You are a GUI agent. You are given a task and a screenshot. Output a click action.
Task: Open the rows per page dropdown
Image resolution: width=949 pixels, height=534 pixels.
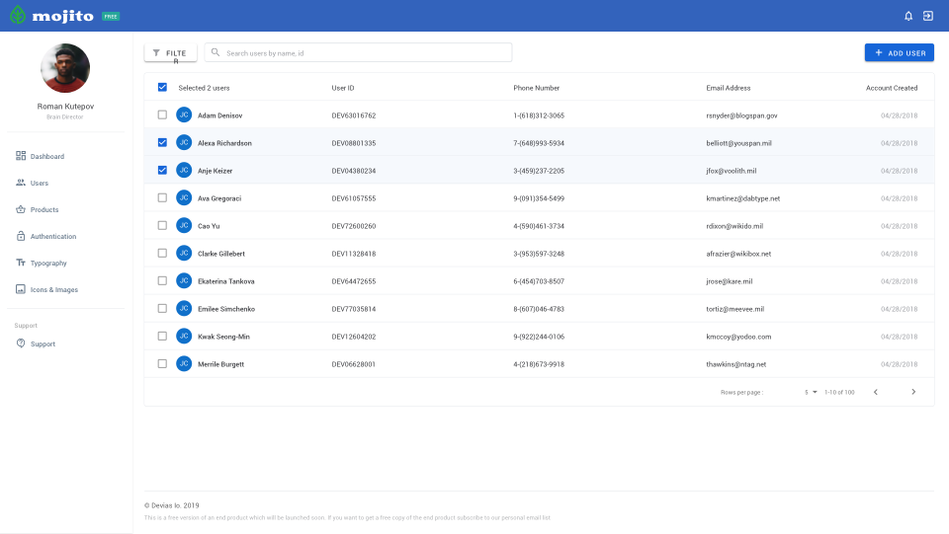(811, 392)
